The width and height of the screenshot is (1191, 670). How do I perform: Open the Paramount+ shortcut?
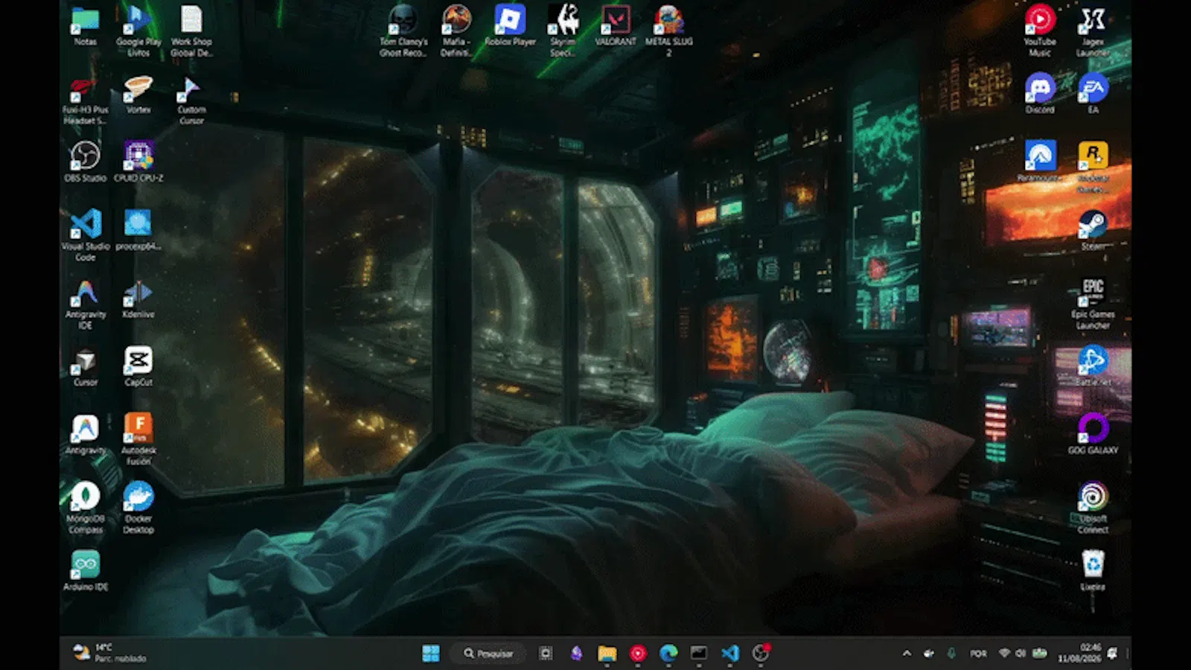pos(1040,162)
